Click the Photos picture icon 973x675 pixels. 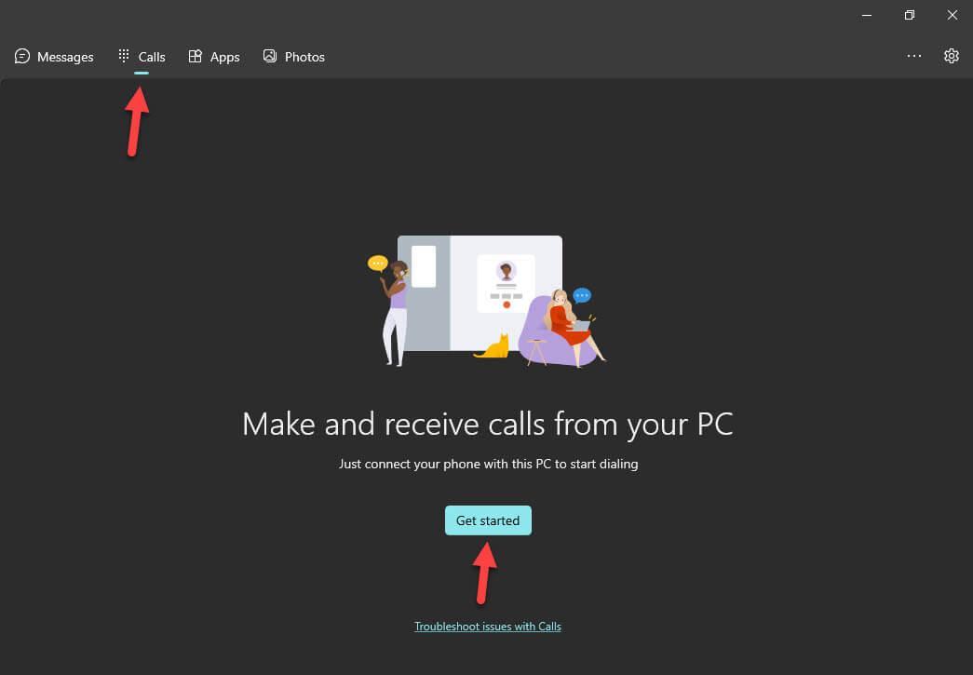[x=270, y=57]
